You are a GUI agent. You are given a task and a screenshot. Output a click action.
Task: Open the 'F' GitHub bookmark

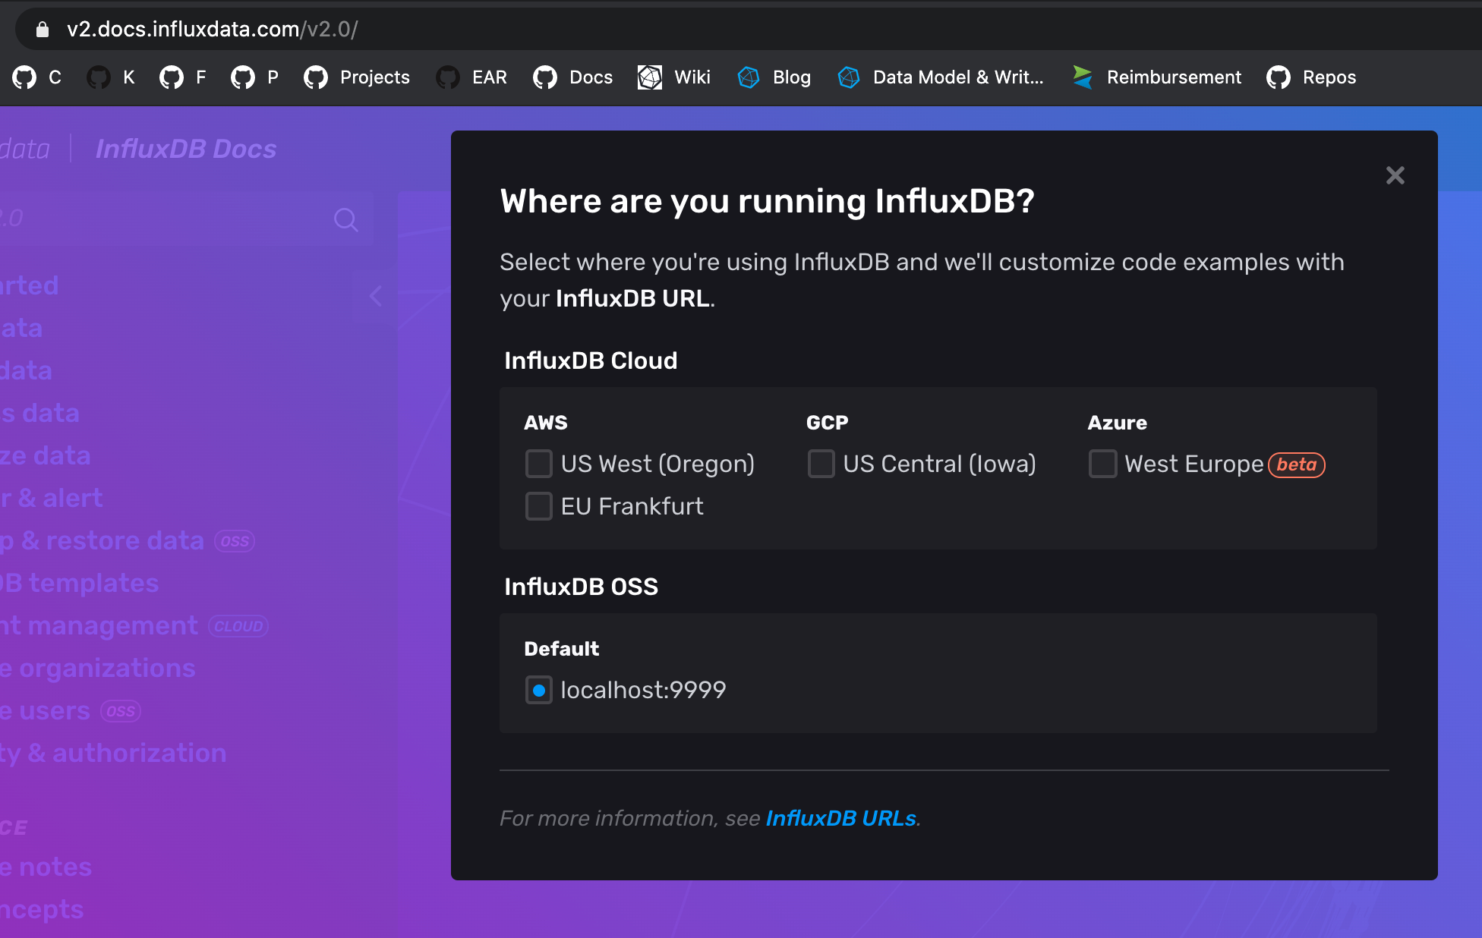click(183, 77)
